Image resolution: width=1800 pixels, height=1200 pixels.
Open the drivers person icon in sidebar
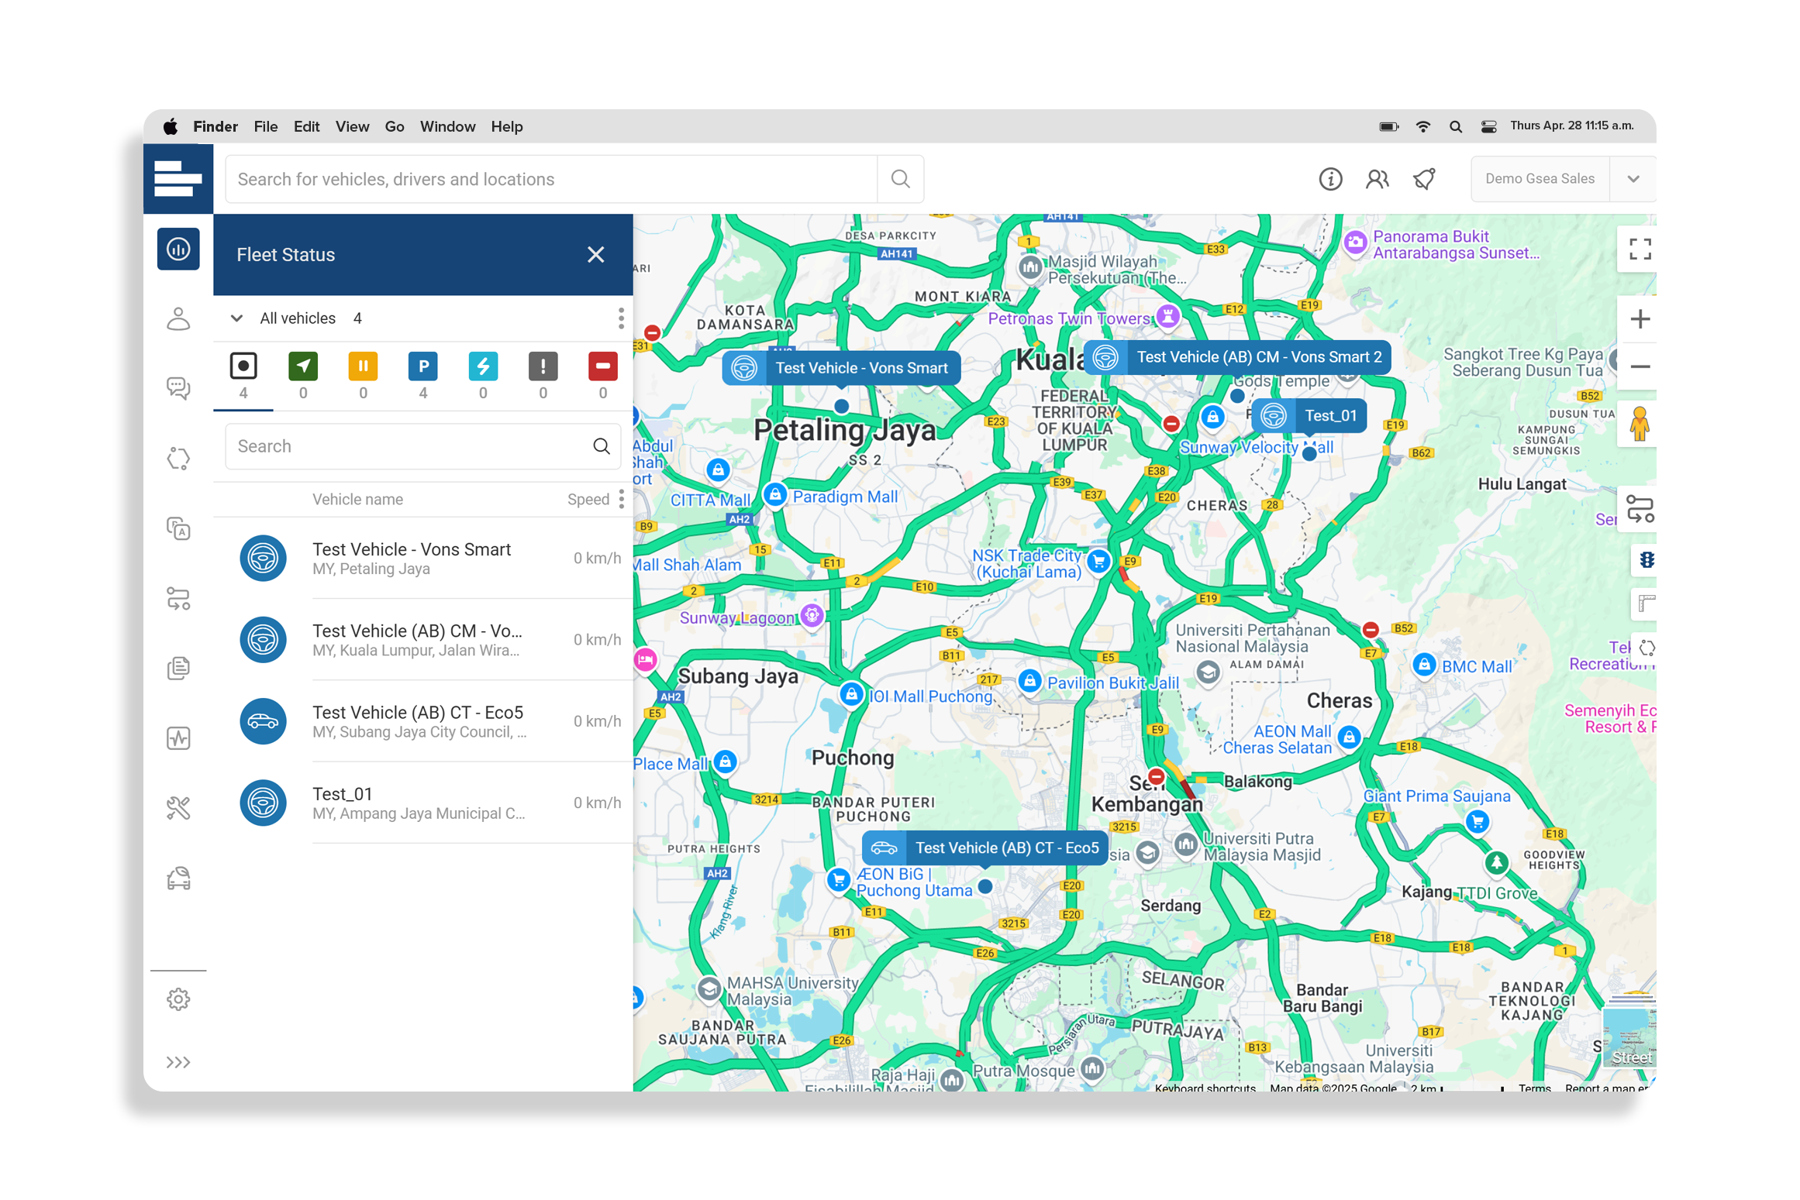click(x=178, y=318)
